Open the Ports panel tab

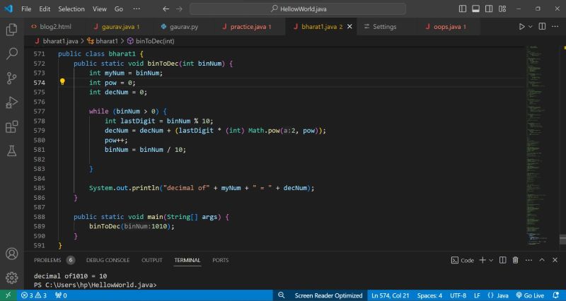tap(220, 260)
